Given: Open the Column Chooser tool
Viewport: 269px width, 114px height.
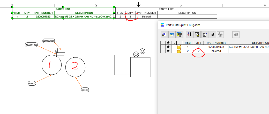Looking at the screenshot, I should [x=164, y=35].
